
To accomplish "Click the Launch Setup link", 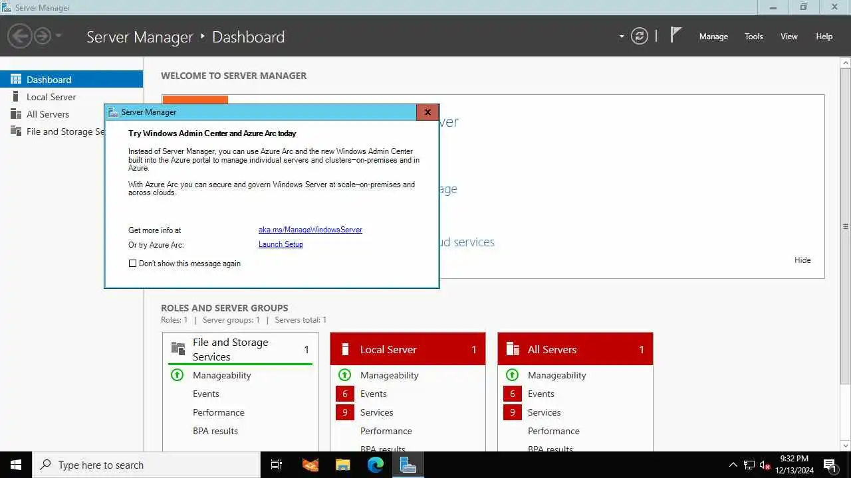I will (x=281, y=244).
